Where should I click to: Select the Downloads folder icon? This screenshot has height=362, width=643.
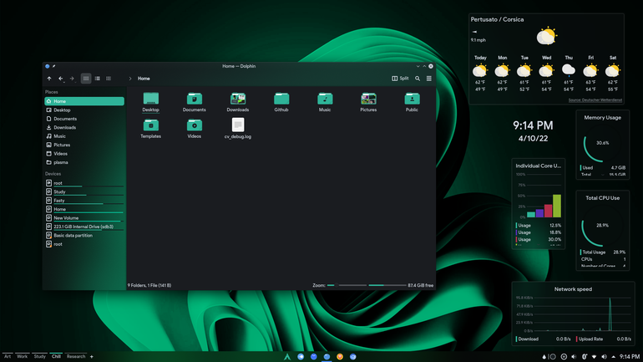(x=238, y=102)
